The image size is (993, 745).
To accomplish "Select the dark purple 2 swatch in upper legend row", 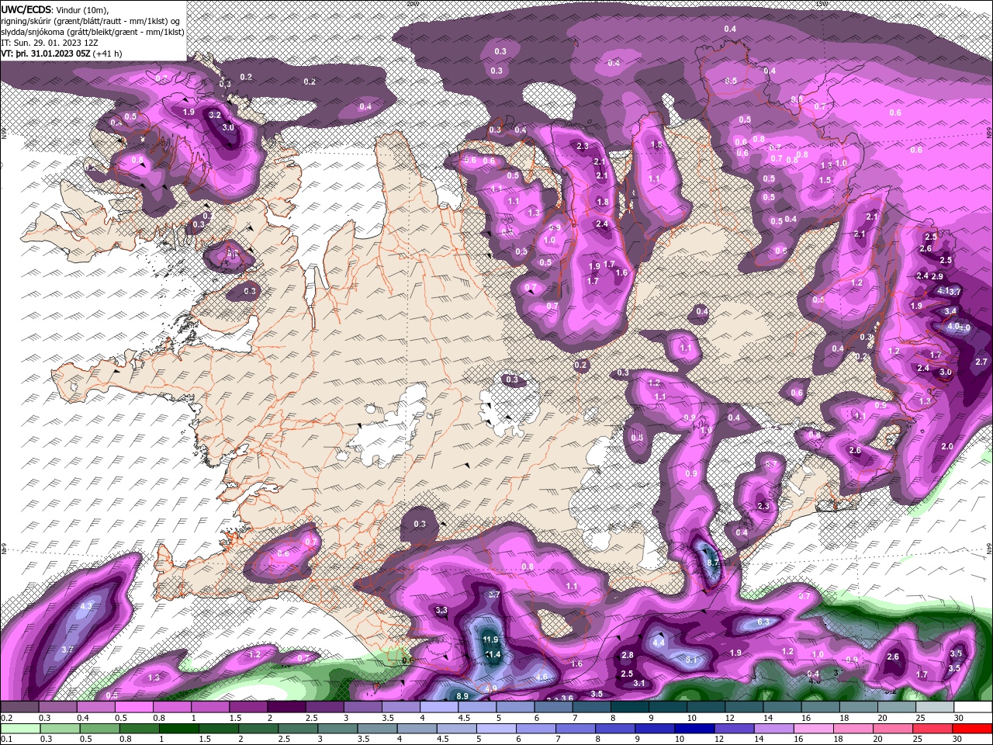I will pos(286,707).
